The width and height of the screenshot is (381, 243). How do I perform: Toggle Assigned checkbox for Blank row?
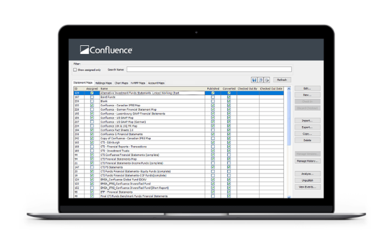click(x=92, y=101)
